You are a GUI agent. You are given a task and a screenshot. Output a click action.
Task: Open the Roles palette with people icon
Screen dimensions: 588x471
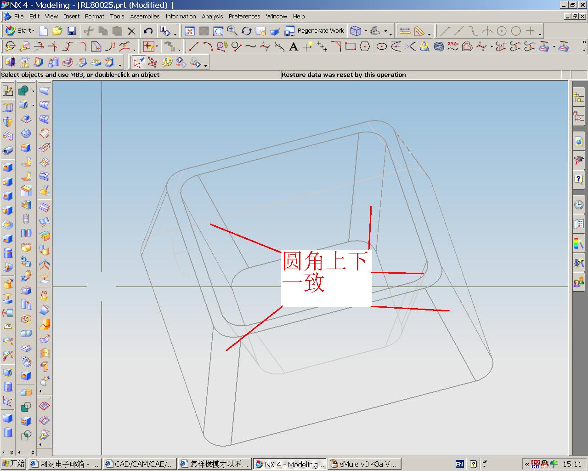pos(579,282)
